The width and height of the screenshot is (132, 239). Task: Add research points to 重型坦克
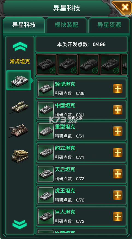118,131
